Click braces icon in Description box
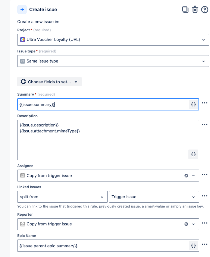Viewport: 210px width, 257px height. click(x=194, y=154)
